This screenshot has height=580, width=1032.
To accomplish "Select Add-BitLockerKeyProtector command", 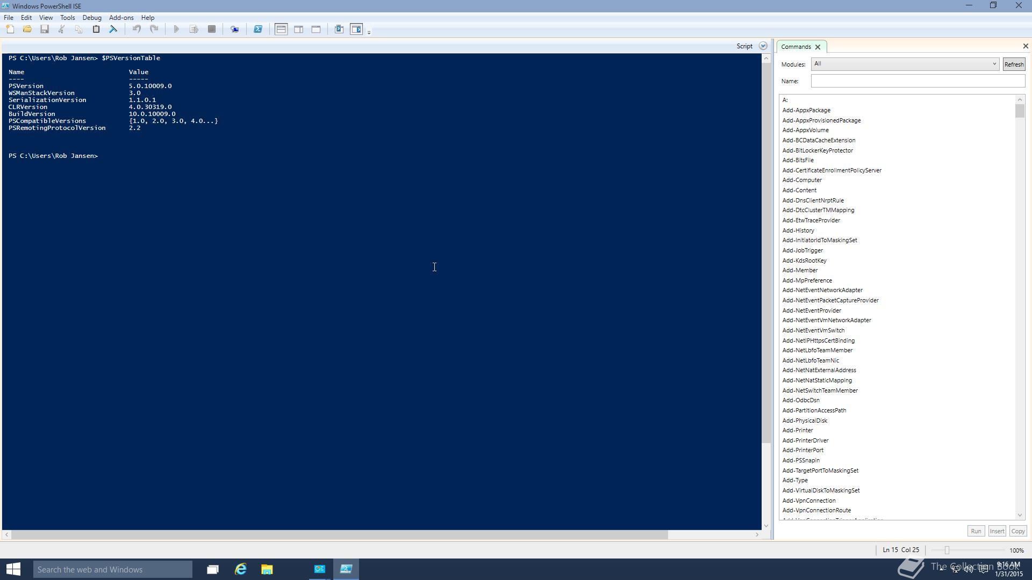I will coord(818,150).
